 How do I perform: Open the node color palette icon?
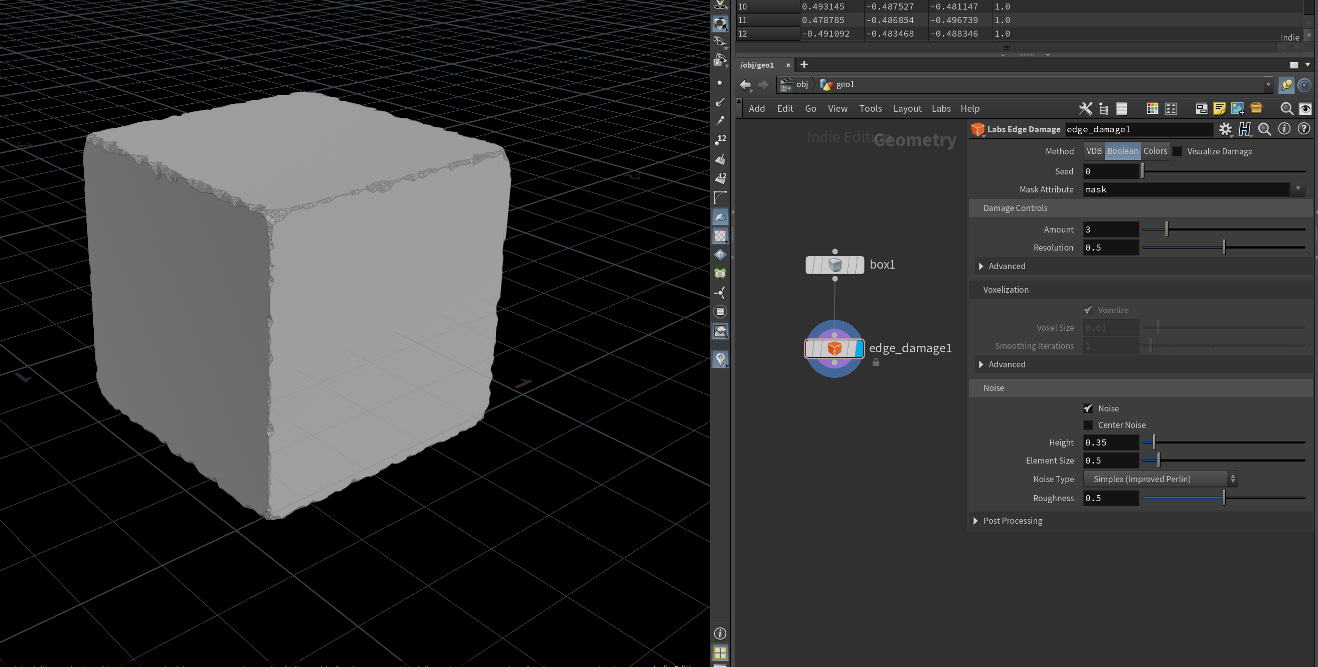click(1152, 108)
